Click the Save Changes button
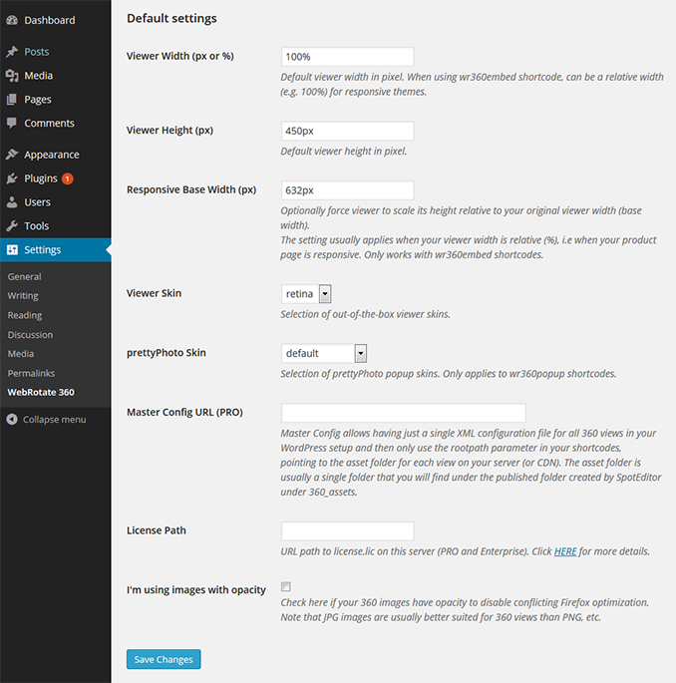This screenshot has width=676, height=683. (x=164, y=659)
